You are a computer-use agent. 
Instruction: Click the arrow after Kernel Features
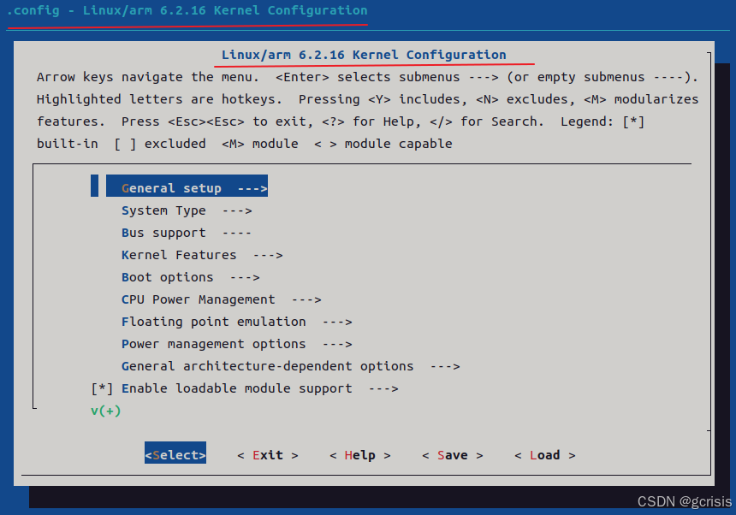[x=268, y=255]
